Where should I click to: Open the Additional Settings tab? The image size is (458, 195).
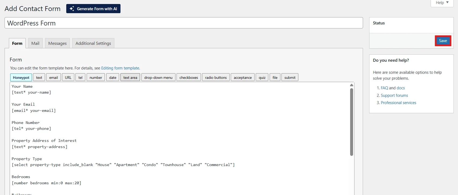(x=93, y=43)
